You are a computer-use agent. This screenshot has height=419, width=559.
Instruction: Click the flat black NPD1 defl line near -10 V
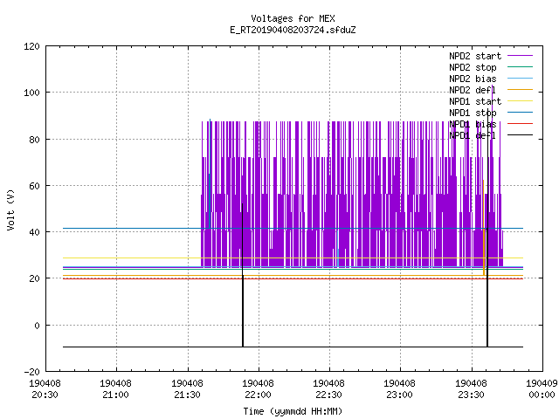click(293, 347)
